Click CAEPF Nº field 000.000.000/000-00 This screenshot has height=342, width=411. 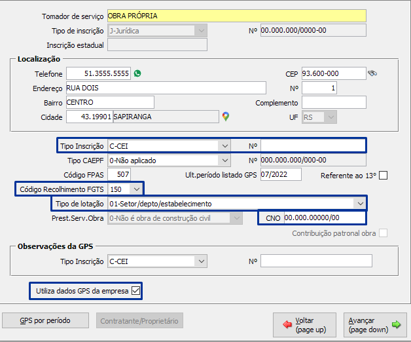(313, 160)
